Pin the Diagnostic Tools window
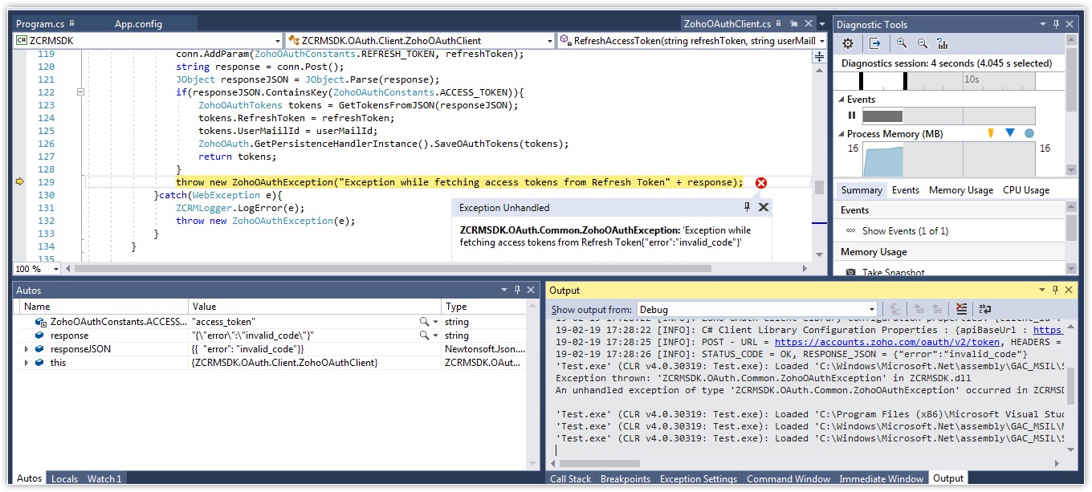This screenshot has width=1092, height=492. 1056,24
